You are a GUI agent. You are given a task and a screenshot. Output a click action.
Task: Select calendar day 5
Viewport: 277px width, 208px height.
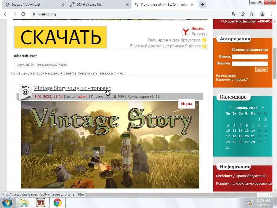[240, 125]
